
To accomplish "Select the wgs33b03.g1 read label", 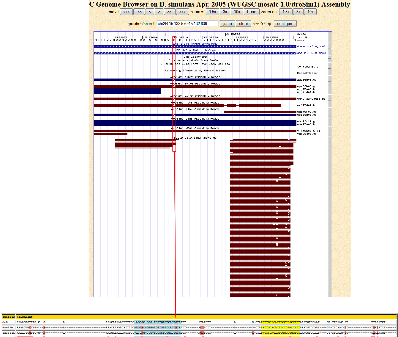I will 307,86.
